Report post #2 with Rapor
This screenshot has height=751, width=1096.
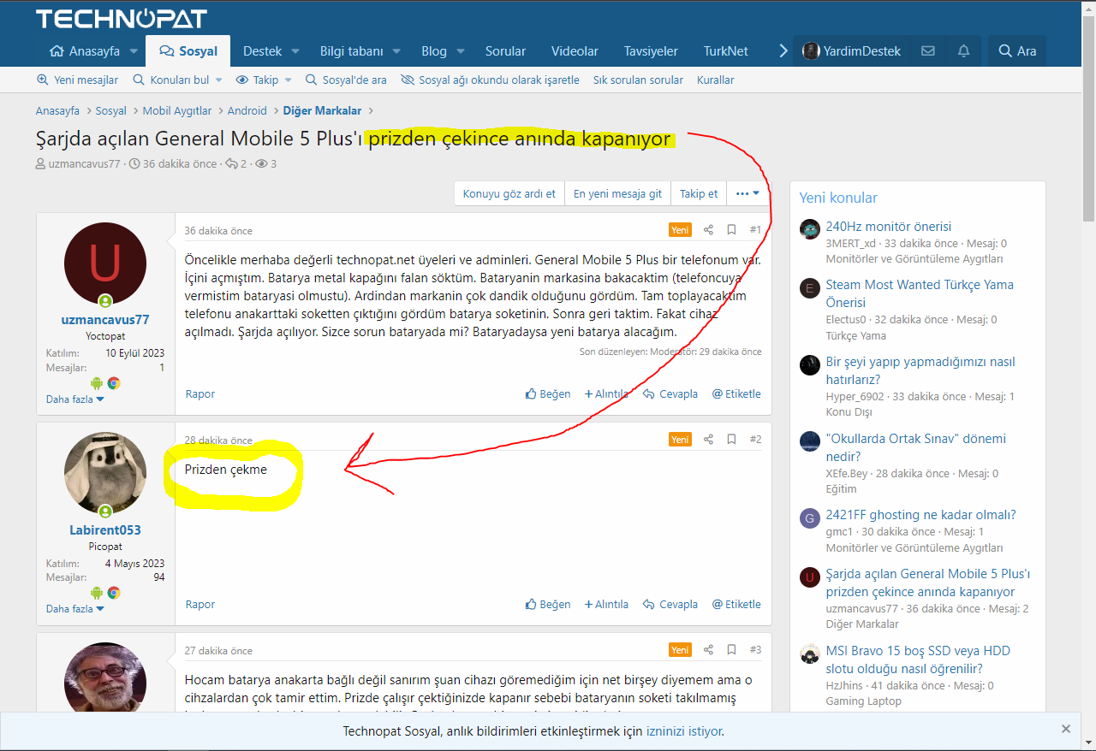click(200, 604)
